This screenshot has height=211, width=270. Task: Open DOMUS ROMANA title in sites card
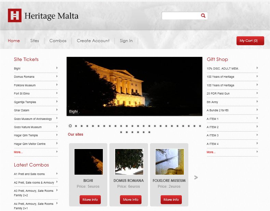coord(129,181)
